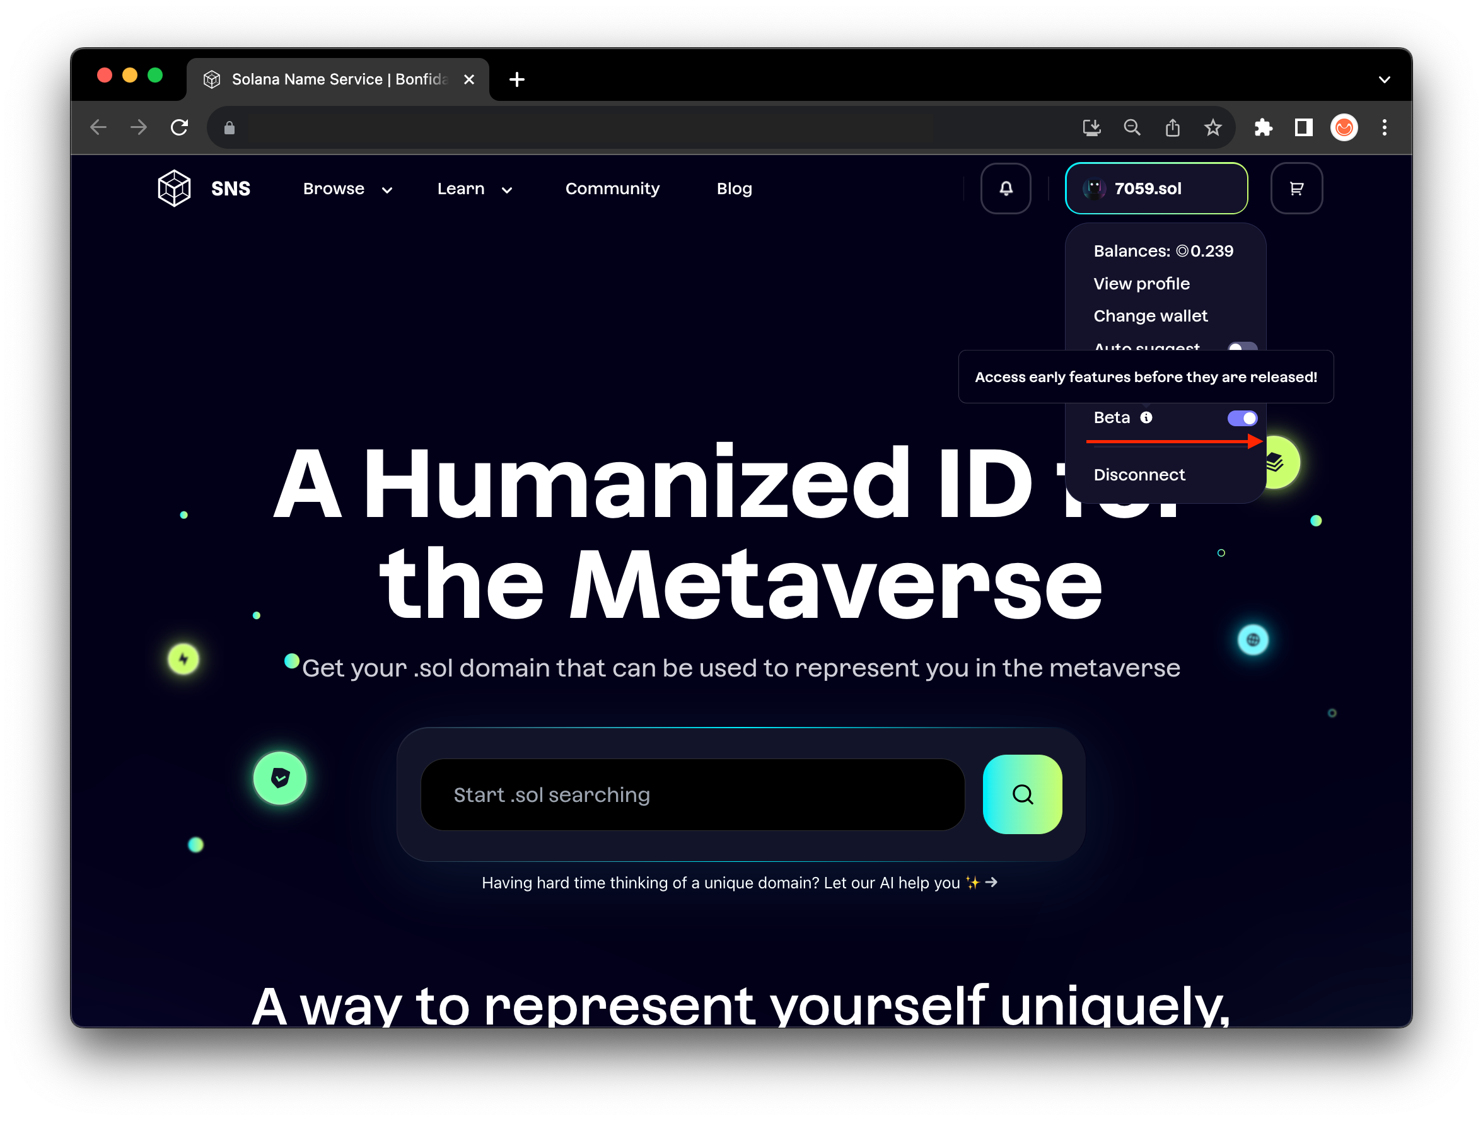Select View profile in wallet menu
Screen dimensions: 1483x1121
pyautogui.click(x=1141, y=284)
